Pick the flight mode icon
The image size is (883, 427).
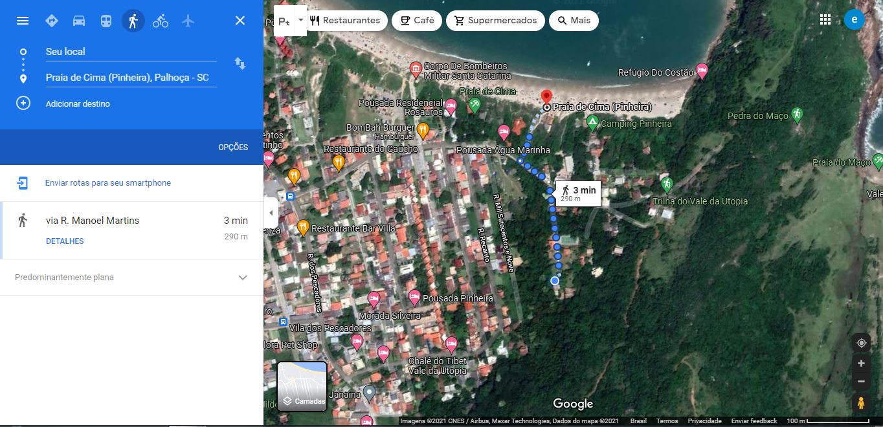pyautogui.click(x=188, y=20)
